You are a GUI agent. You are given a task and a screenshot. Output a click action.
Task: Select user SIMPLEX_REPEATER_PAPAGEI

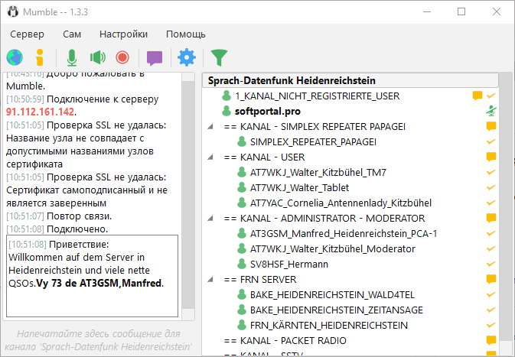tap(313, 141)
